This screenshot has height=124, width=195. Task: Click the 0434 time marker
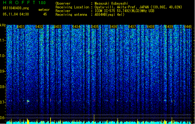[76, 27]
